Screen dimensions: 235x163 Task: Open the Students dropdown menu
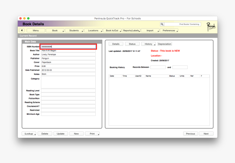[x=74, y=30]
